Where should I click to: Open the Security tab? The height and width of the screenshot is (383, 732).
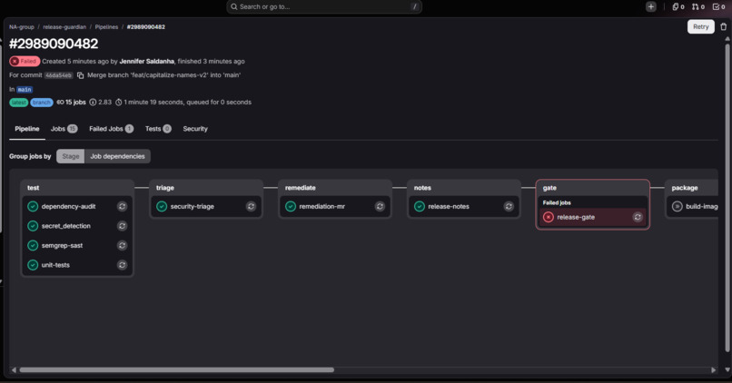coord(195,129)
